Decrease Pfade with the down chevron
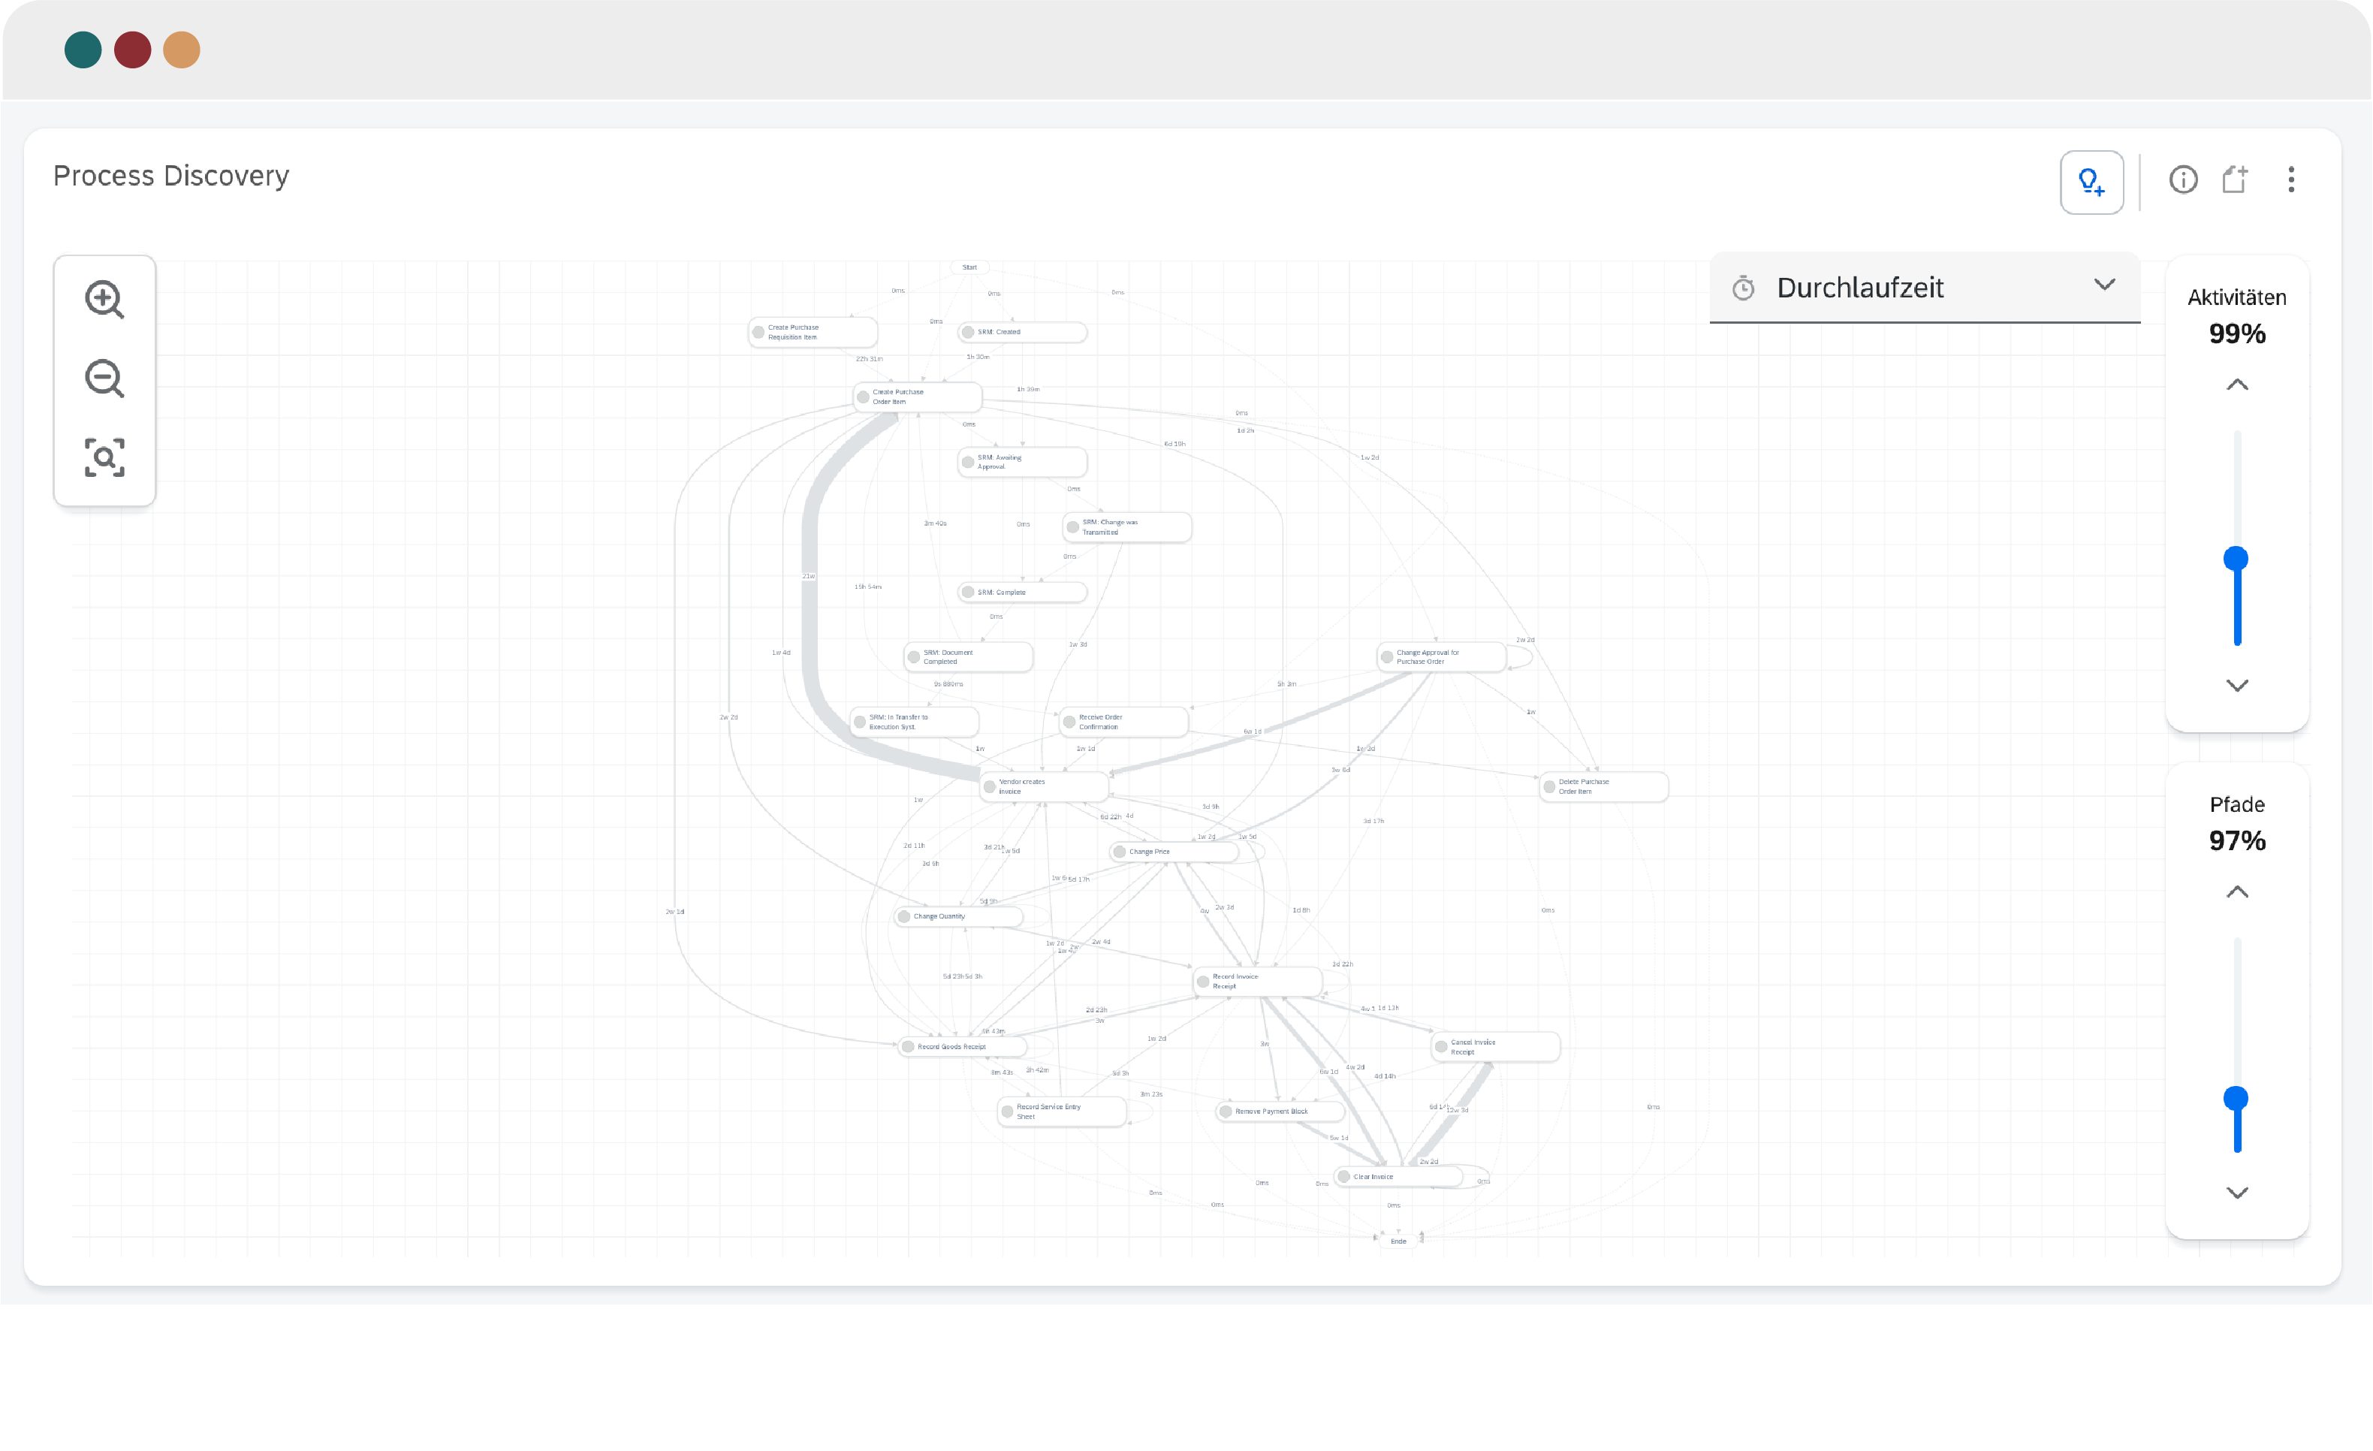 [2236, 1193]
